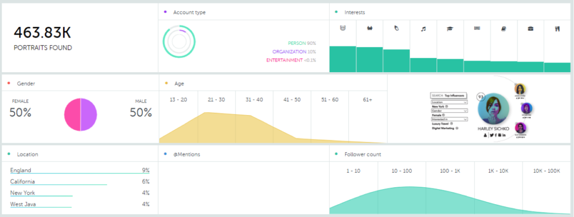Click the family interest icon

pyautogui.click(x=370, y=28)
